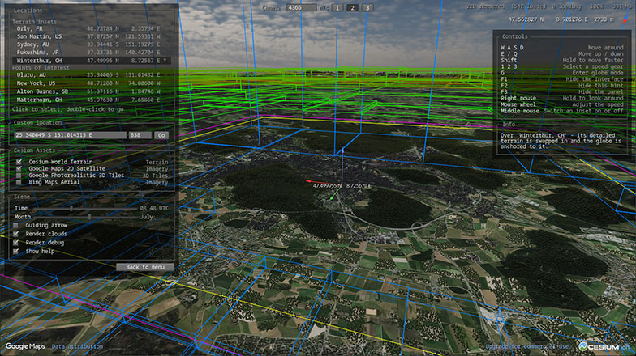The width and height of the screenshot is (636, 356).
Task: Select speed gear 3
Action: [367, 8]
